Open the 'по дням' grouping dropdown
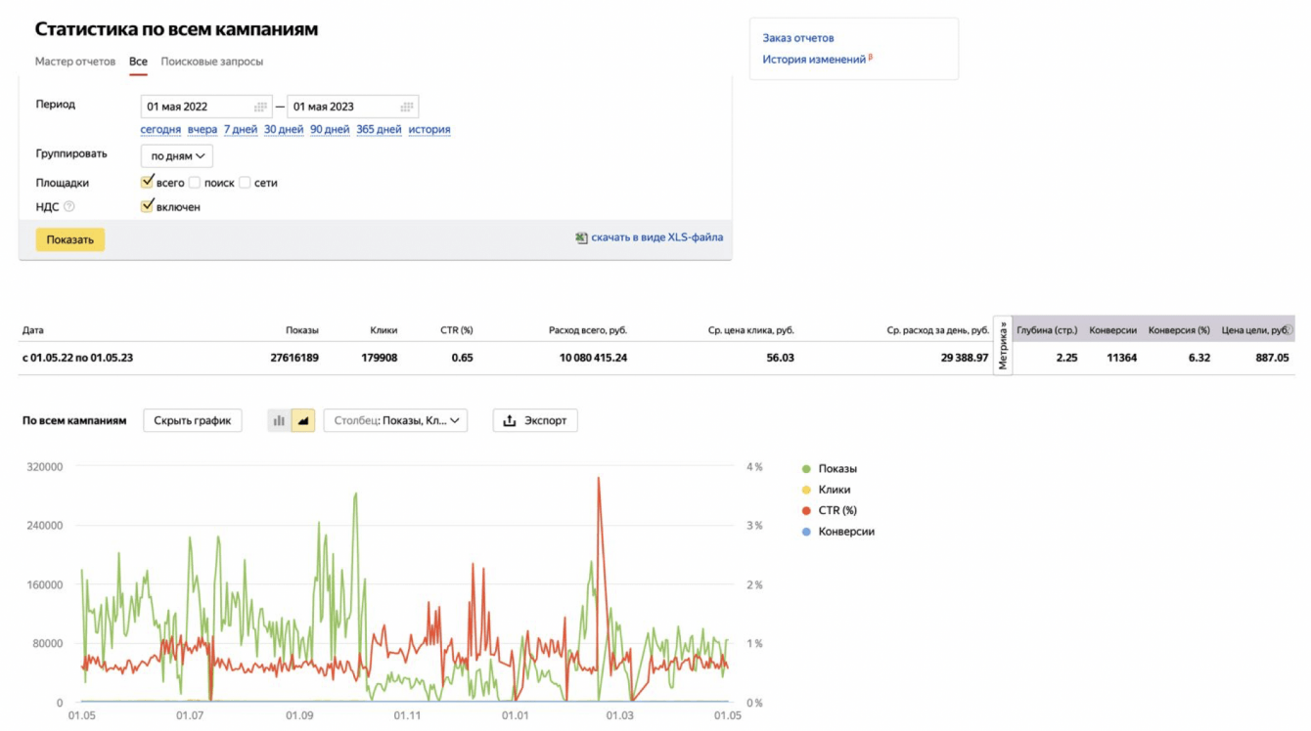 pos(177,156)
